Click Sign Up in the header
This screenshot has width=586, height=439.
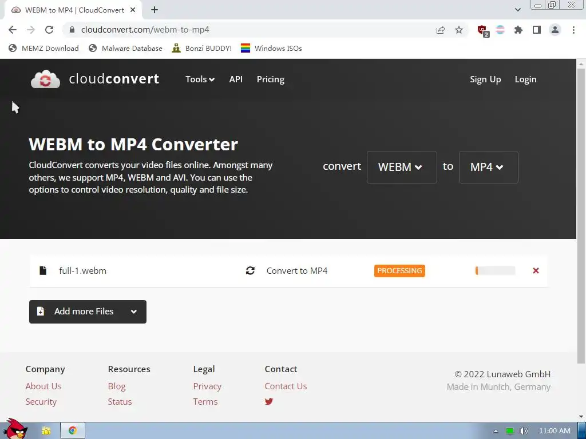click(x=485, y=79)
